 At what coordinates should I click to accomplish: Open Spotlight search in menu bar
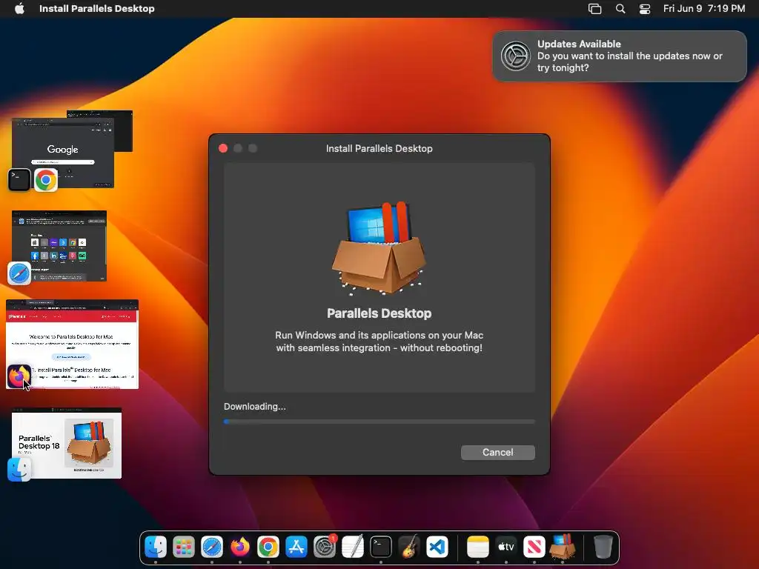point(620,9)
